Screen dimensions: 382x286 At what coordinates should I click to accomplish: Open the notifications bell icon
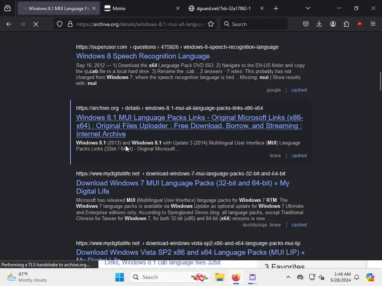(357, 277)
